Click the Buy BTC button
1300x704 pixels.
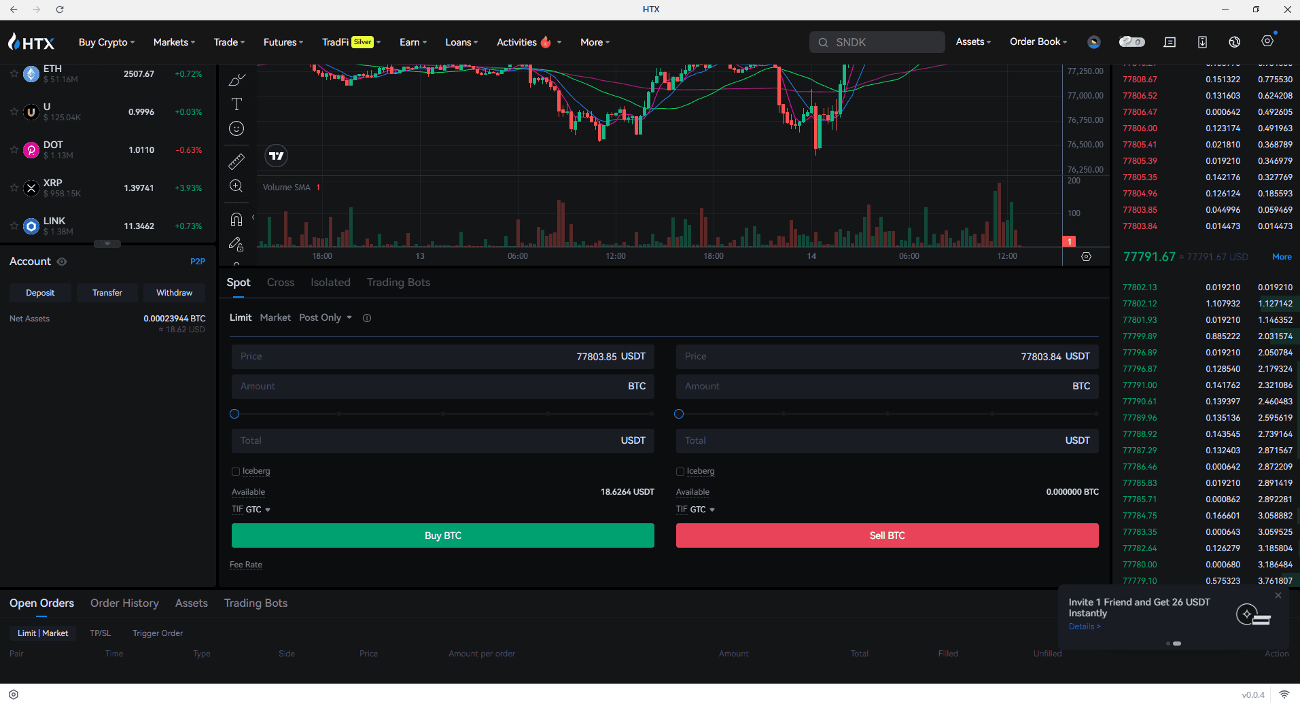[x=443, y=535]
